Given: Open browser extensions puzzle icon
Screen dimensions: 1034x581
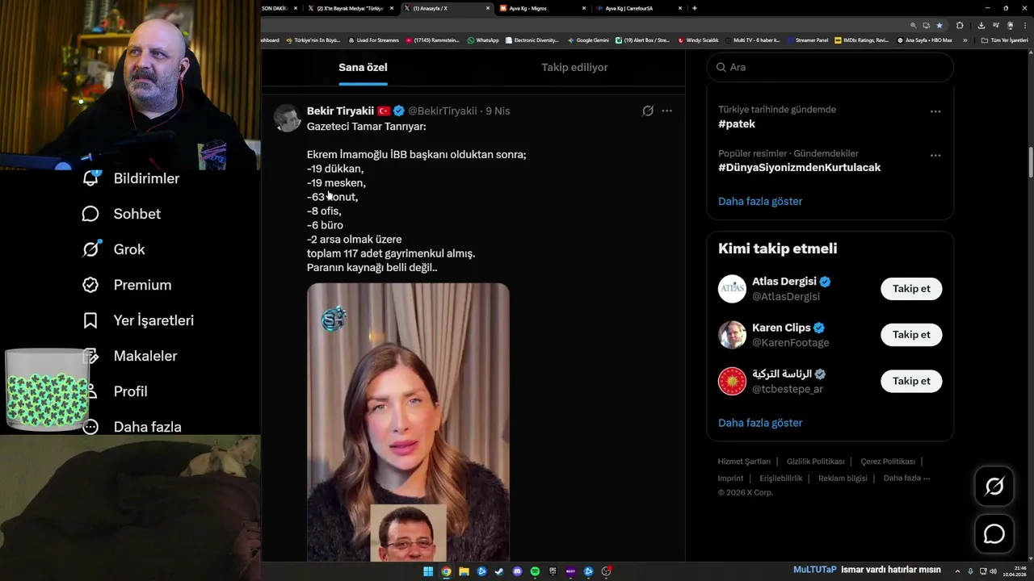Looking at the screenshot, I should click(x=960, y=25).
